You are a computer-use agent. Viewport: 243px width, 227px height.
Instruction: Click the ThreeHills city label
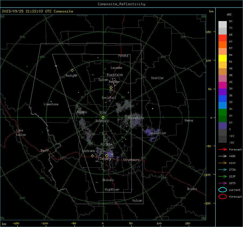[x=136, y=118]
